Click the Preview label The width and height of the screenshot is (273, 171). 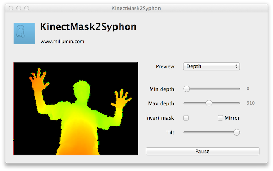pos(165,67)
